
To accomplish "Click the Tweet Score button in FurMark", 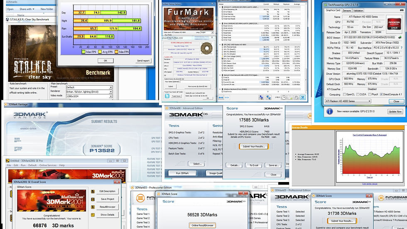I will click(176, 96).
